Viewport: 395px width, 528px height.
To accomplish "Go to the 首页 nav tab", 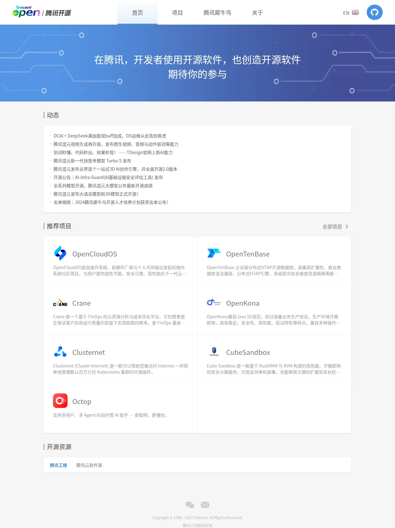I will [x=138, y=13].
